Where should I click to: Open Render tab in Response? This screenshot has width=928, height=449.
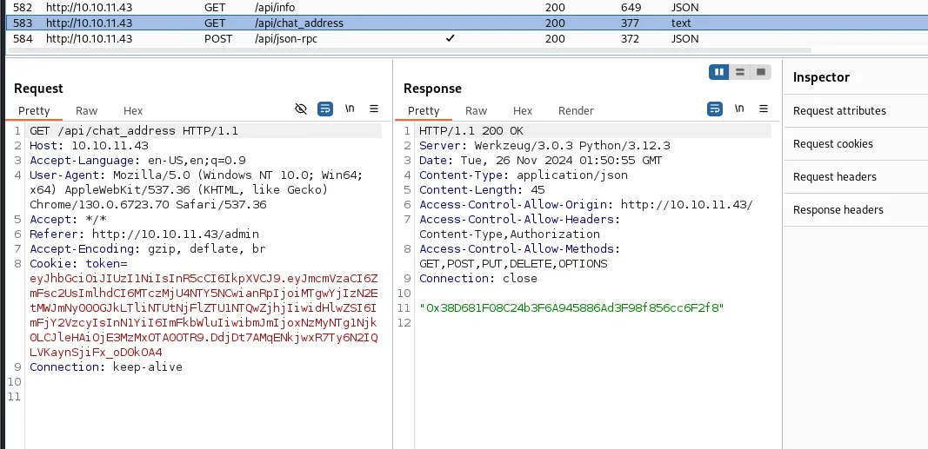click(576, 110)
